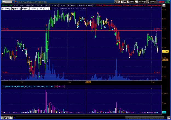171x120 pixels.
Task: Open the scissors chart tool icon
Action: point(116,2)
